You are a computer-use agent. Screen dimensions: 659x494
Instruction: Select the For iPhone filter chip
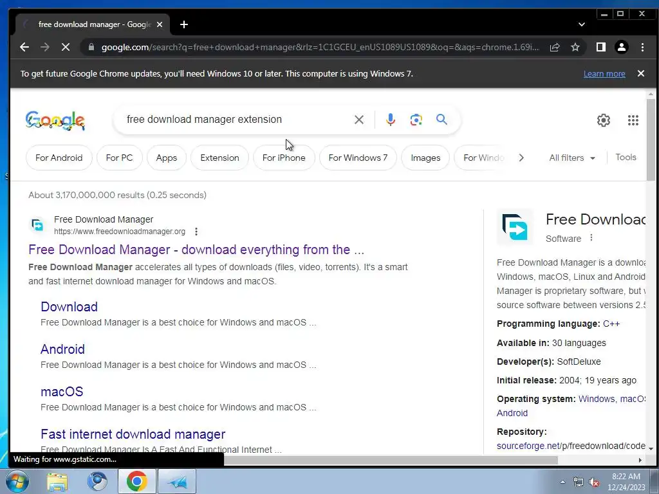tap(284, 158)
